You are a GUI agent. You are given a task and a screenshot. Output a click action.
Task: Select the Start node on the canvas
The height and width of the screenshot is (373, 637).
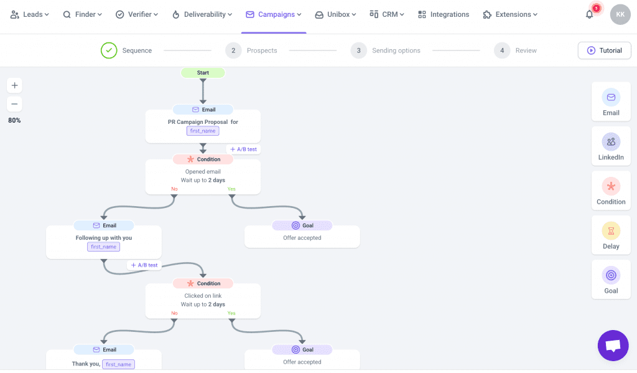coord(203,72)
